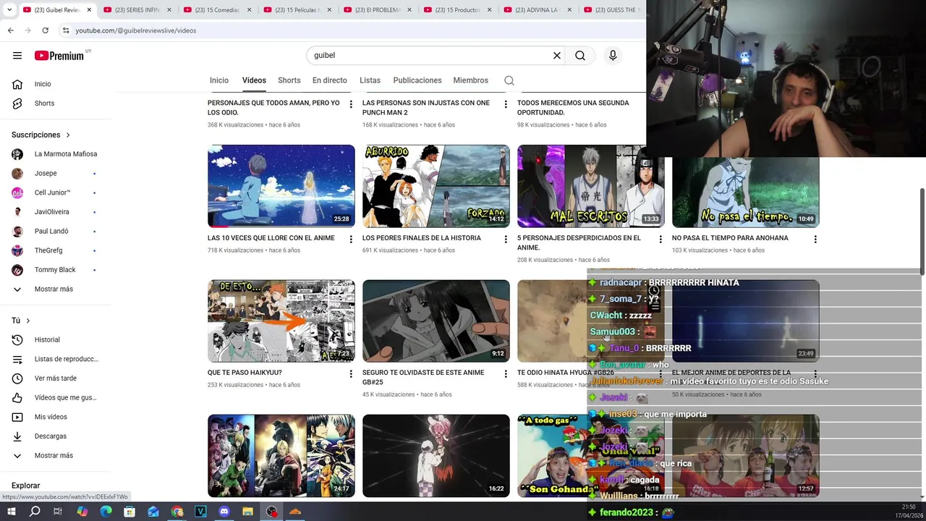The width and height of the screenshot is (926, 521).
Task: Go back with the browser back arrow
Action: pyautogui.click(x=11, y=30)
